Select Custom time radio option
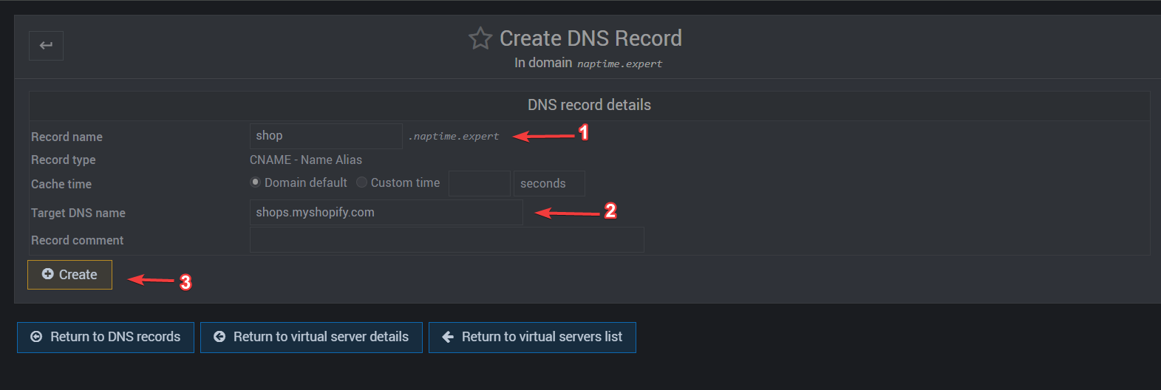Viewport: 1161px width, 390px height. click(x=361, y=182)
